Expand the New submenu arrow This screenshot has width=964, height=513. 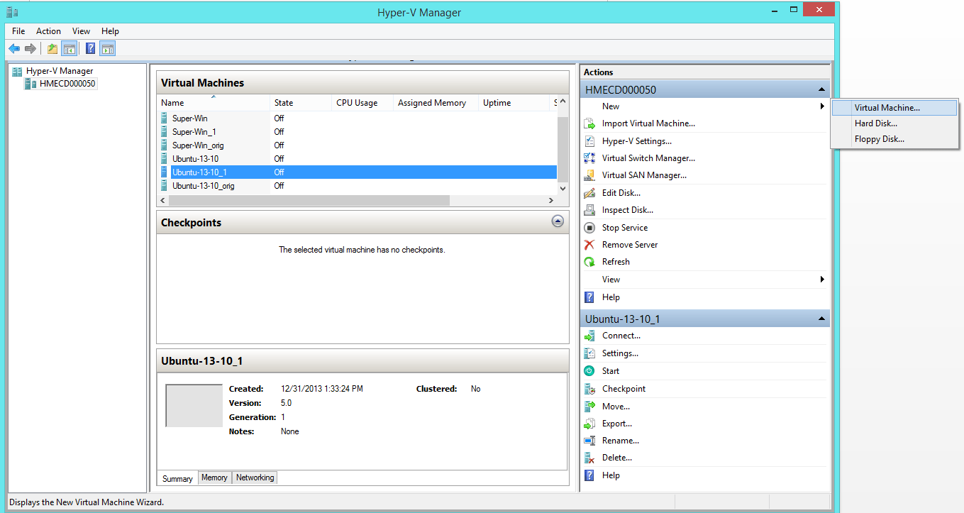[822, 106]
